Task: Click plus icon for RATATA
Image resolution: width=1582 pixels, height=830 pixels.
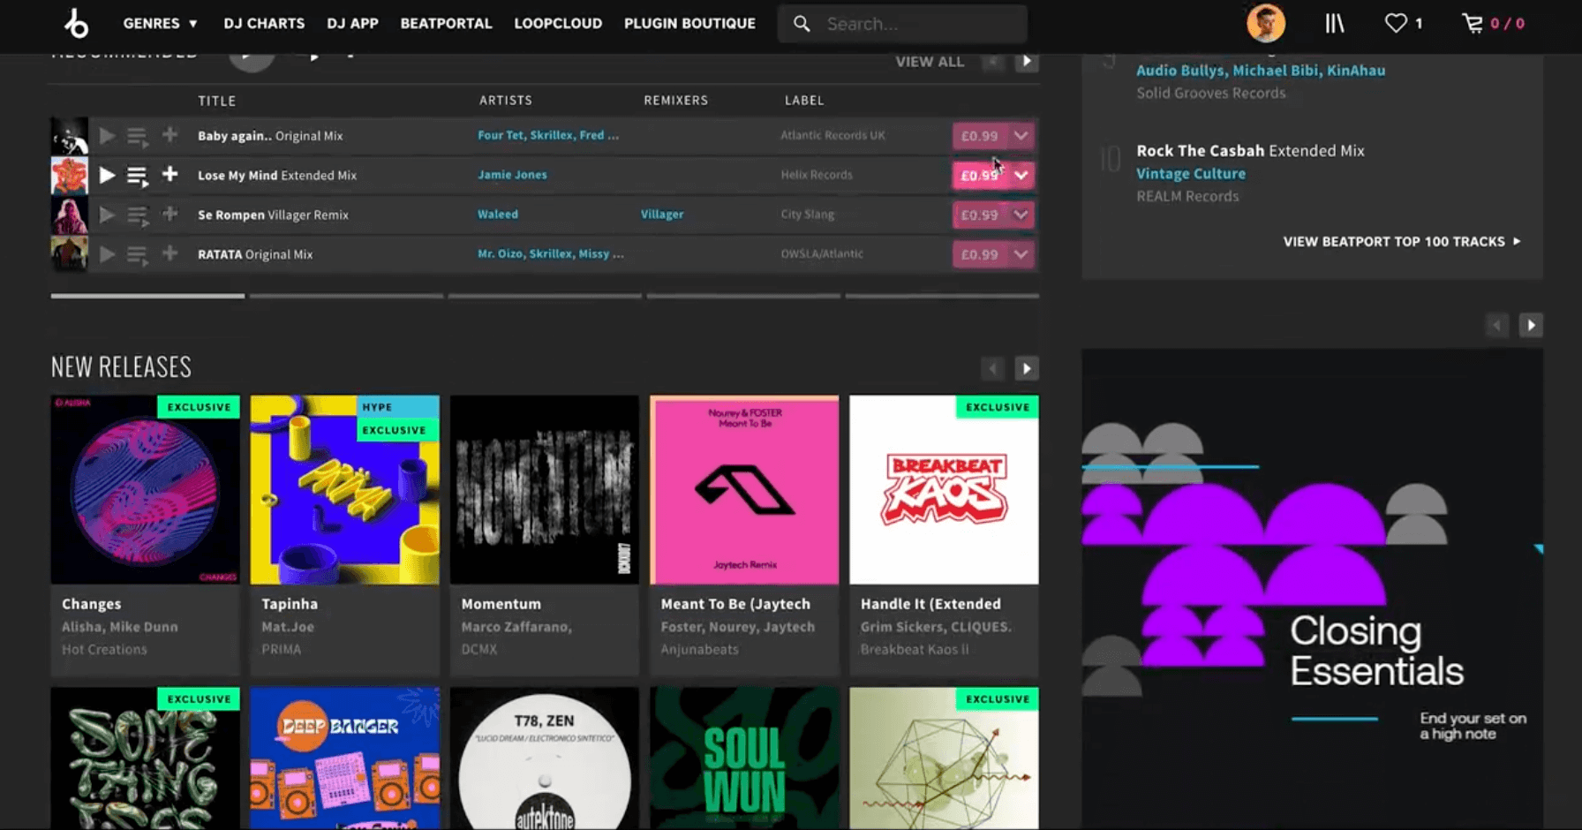Action: [169, 253]
